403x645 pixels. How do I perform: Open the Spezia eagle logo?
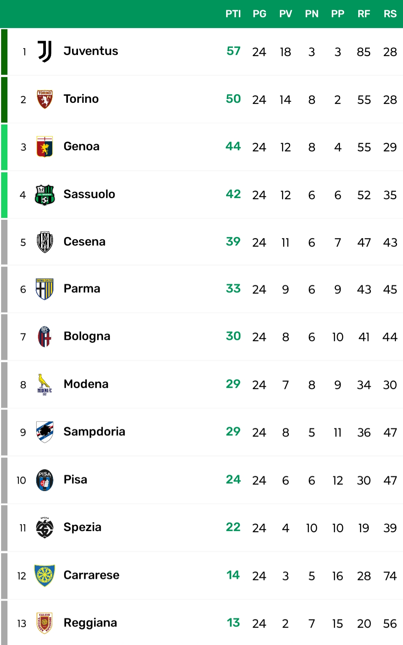click(x=44, y=528)
